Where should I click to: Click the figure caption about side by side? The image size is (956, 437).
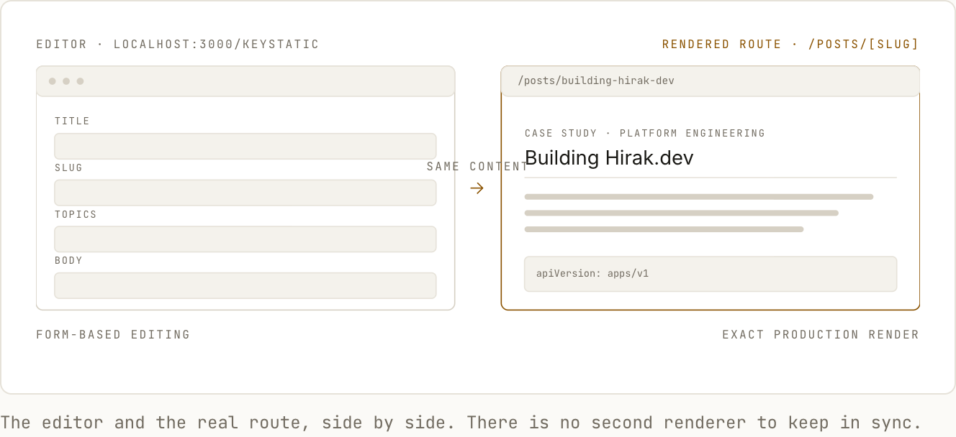pyautogui.click(x=461, y=423)
